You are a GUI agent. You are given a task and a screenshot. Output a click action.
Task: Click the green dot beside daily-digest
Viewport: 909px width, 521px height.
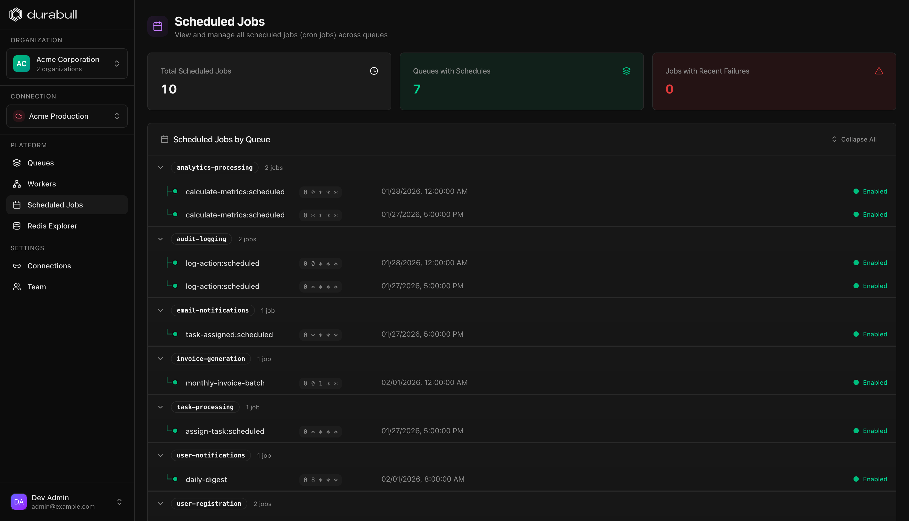[x=175, y=479]
